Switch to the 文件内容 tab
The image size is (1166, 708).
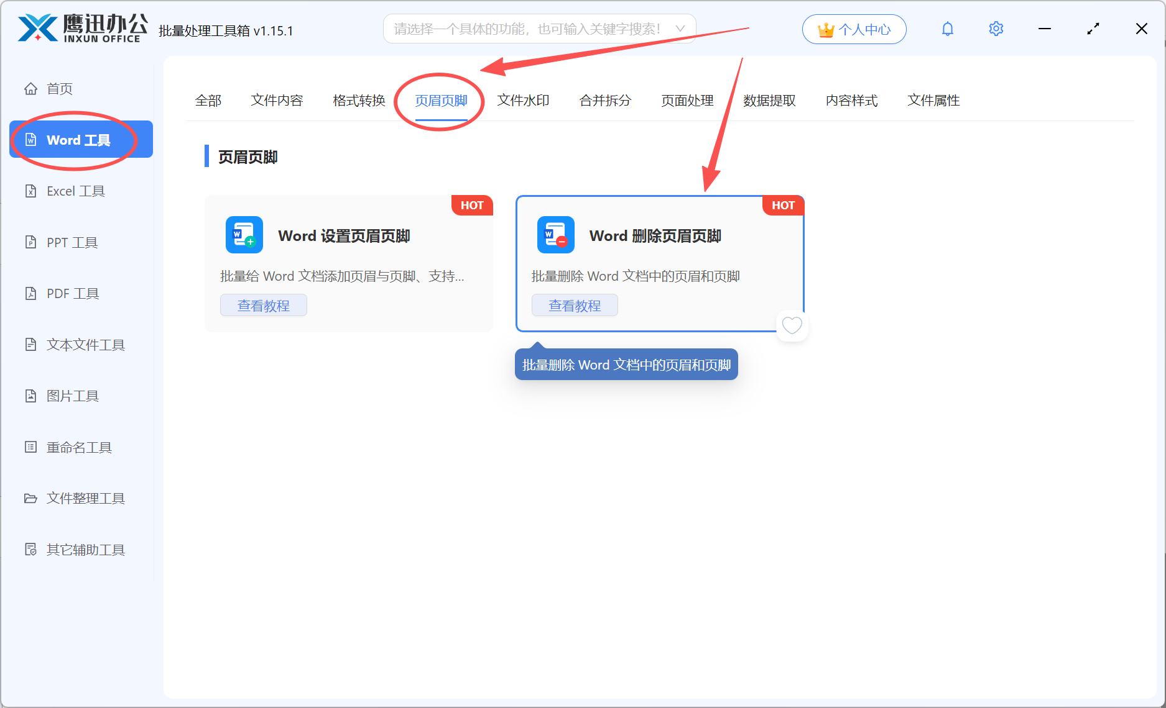[277, 101]
